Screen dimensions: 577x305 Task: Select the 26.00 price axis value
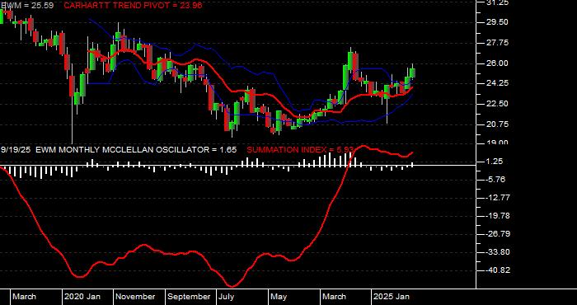(x=498, y=63)
